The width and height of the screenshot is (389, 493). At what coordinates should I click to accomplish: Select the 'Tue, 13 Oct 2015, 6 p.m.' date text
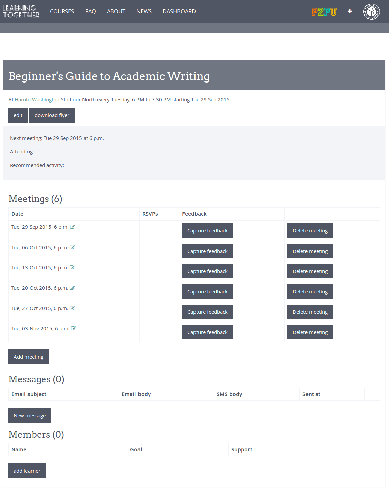tap(40, 268)
